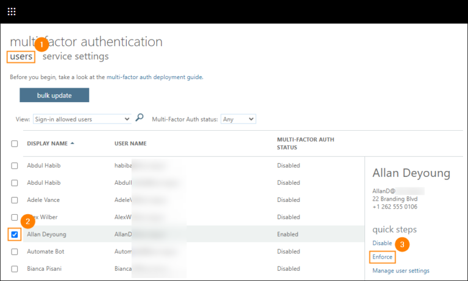Open the app launcher waffle icon
The height and width of the screenshot is (281, 468).
pyautogui.click(x=12, y=12)
